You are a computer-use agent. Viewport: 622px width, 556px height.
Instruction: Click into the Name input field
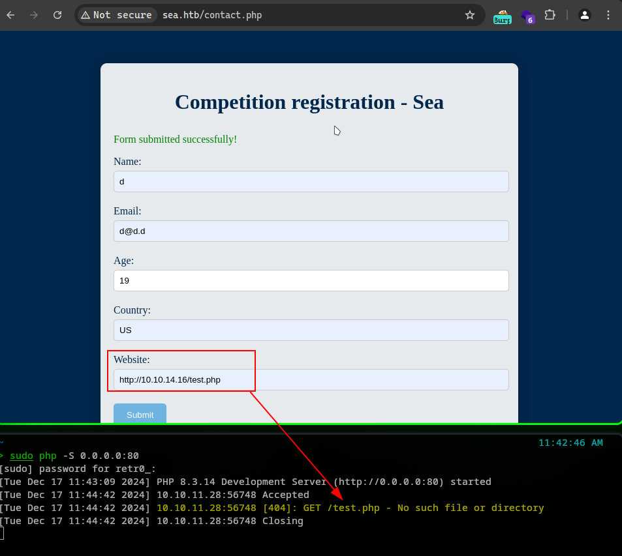(x=311, y=181)
